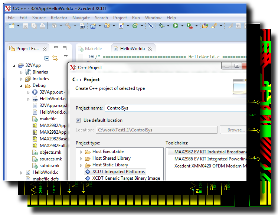Toggle the Use default location checkbox
The height and width of the screenshot is (215, 278).
[78, 120]
